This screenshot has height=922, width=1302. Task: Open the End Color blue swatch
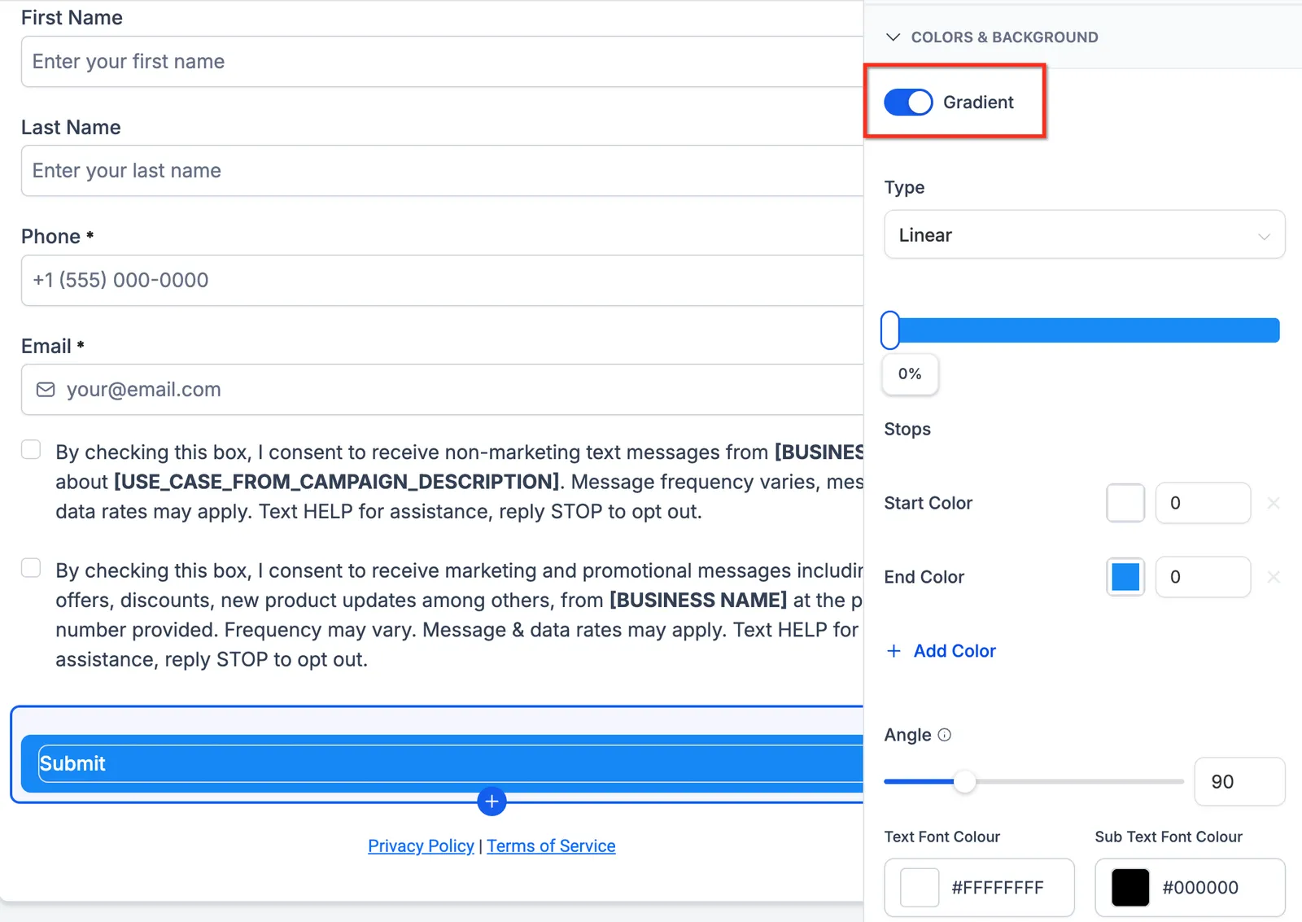(x=1125, y=577)
